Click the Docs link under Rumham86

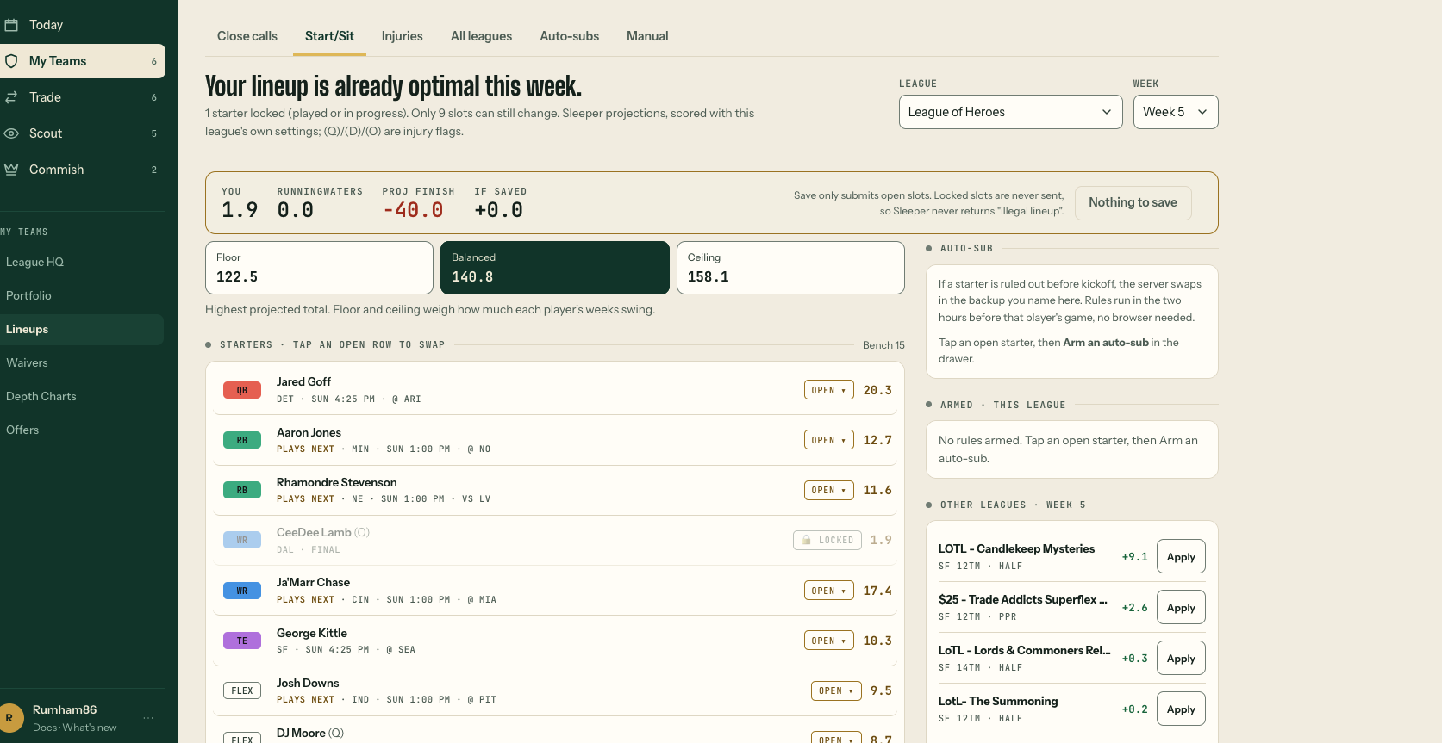[x=45, y=728]
